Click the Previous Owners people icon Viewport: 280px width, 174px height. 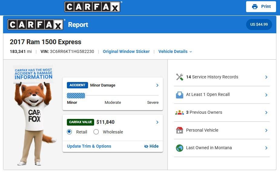tap(180, 113)
